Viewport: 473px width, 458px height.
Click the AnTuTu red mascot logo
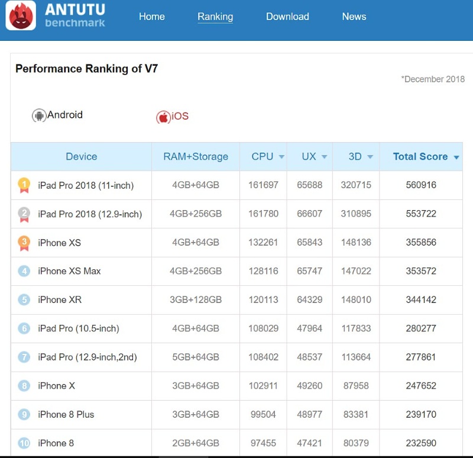[x=21, y=16]
